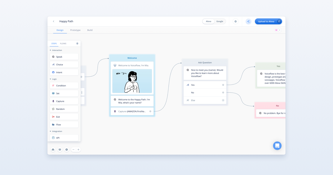Click the green Yes block header
The width and height of the screenshot is (333, 175).
pos(271,66)
